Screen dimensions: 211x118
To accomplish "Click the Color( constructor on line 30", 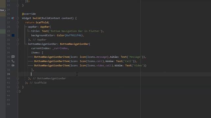I will pos(61,35).
